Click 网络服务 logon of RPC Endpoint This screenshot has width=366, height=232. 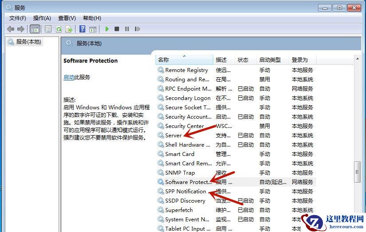pyautogui.click(x=302, y=89)
